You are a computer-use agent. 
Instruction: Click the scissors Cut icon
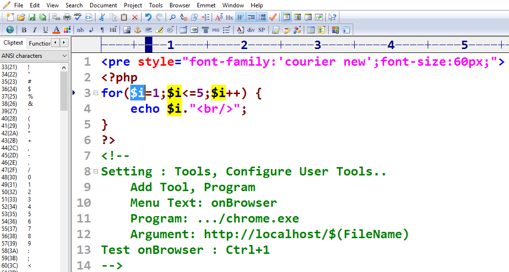tap(102, 17)
